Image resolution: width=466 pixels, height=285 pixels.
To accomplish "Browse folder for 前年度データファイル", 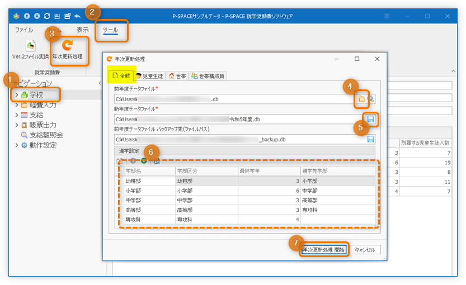I will [361, 99].
